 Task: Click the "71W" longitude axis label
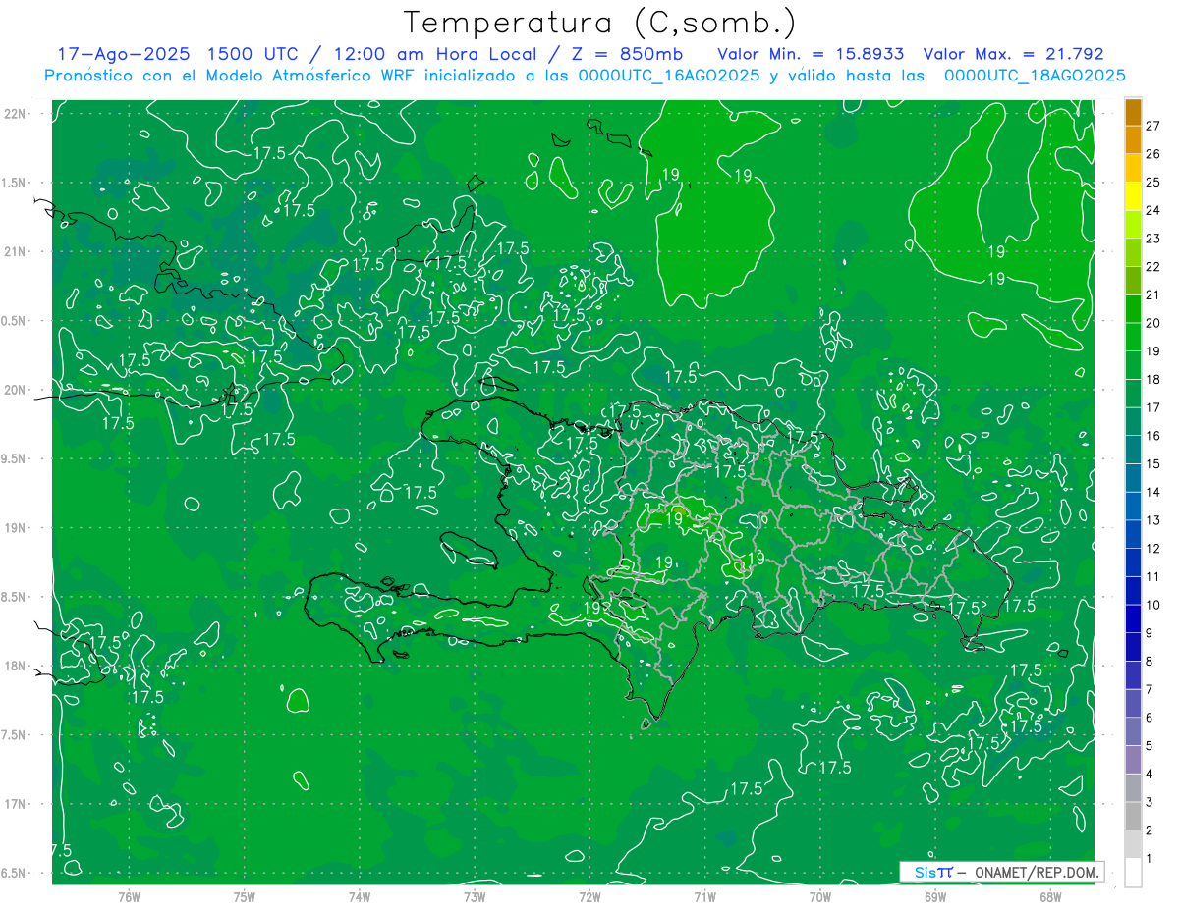coord(705,896)
